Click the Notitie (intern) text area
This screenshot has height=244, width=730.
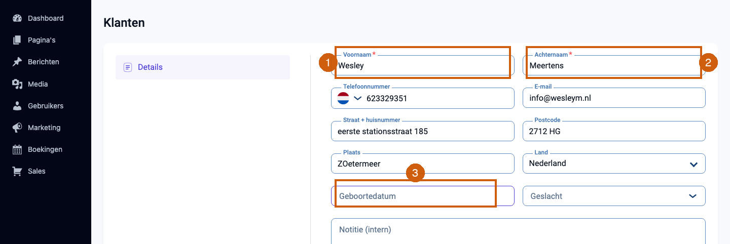[518, 231]
